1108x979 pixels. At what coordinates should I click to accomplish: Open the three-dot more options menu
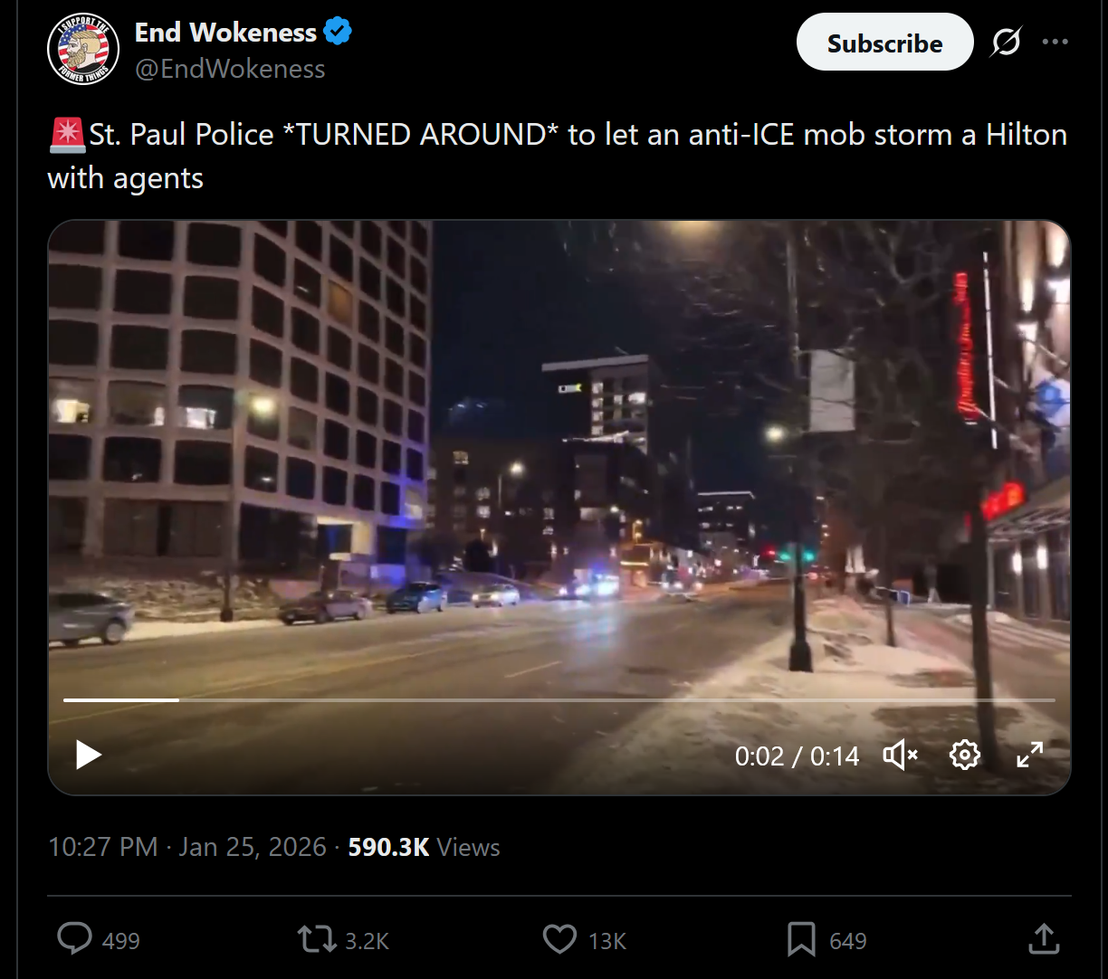point(1055,43)
